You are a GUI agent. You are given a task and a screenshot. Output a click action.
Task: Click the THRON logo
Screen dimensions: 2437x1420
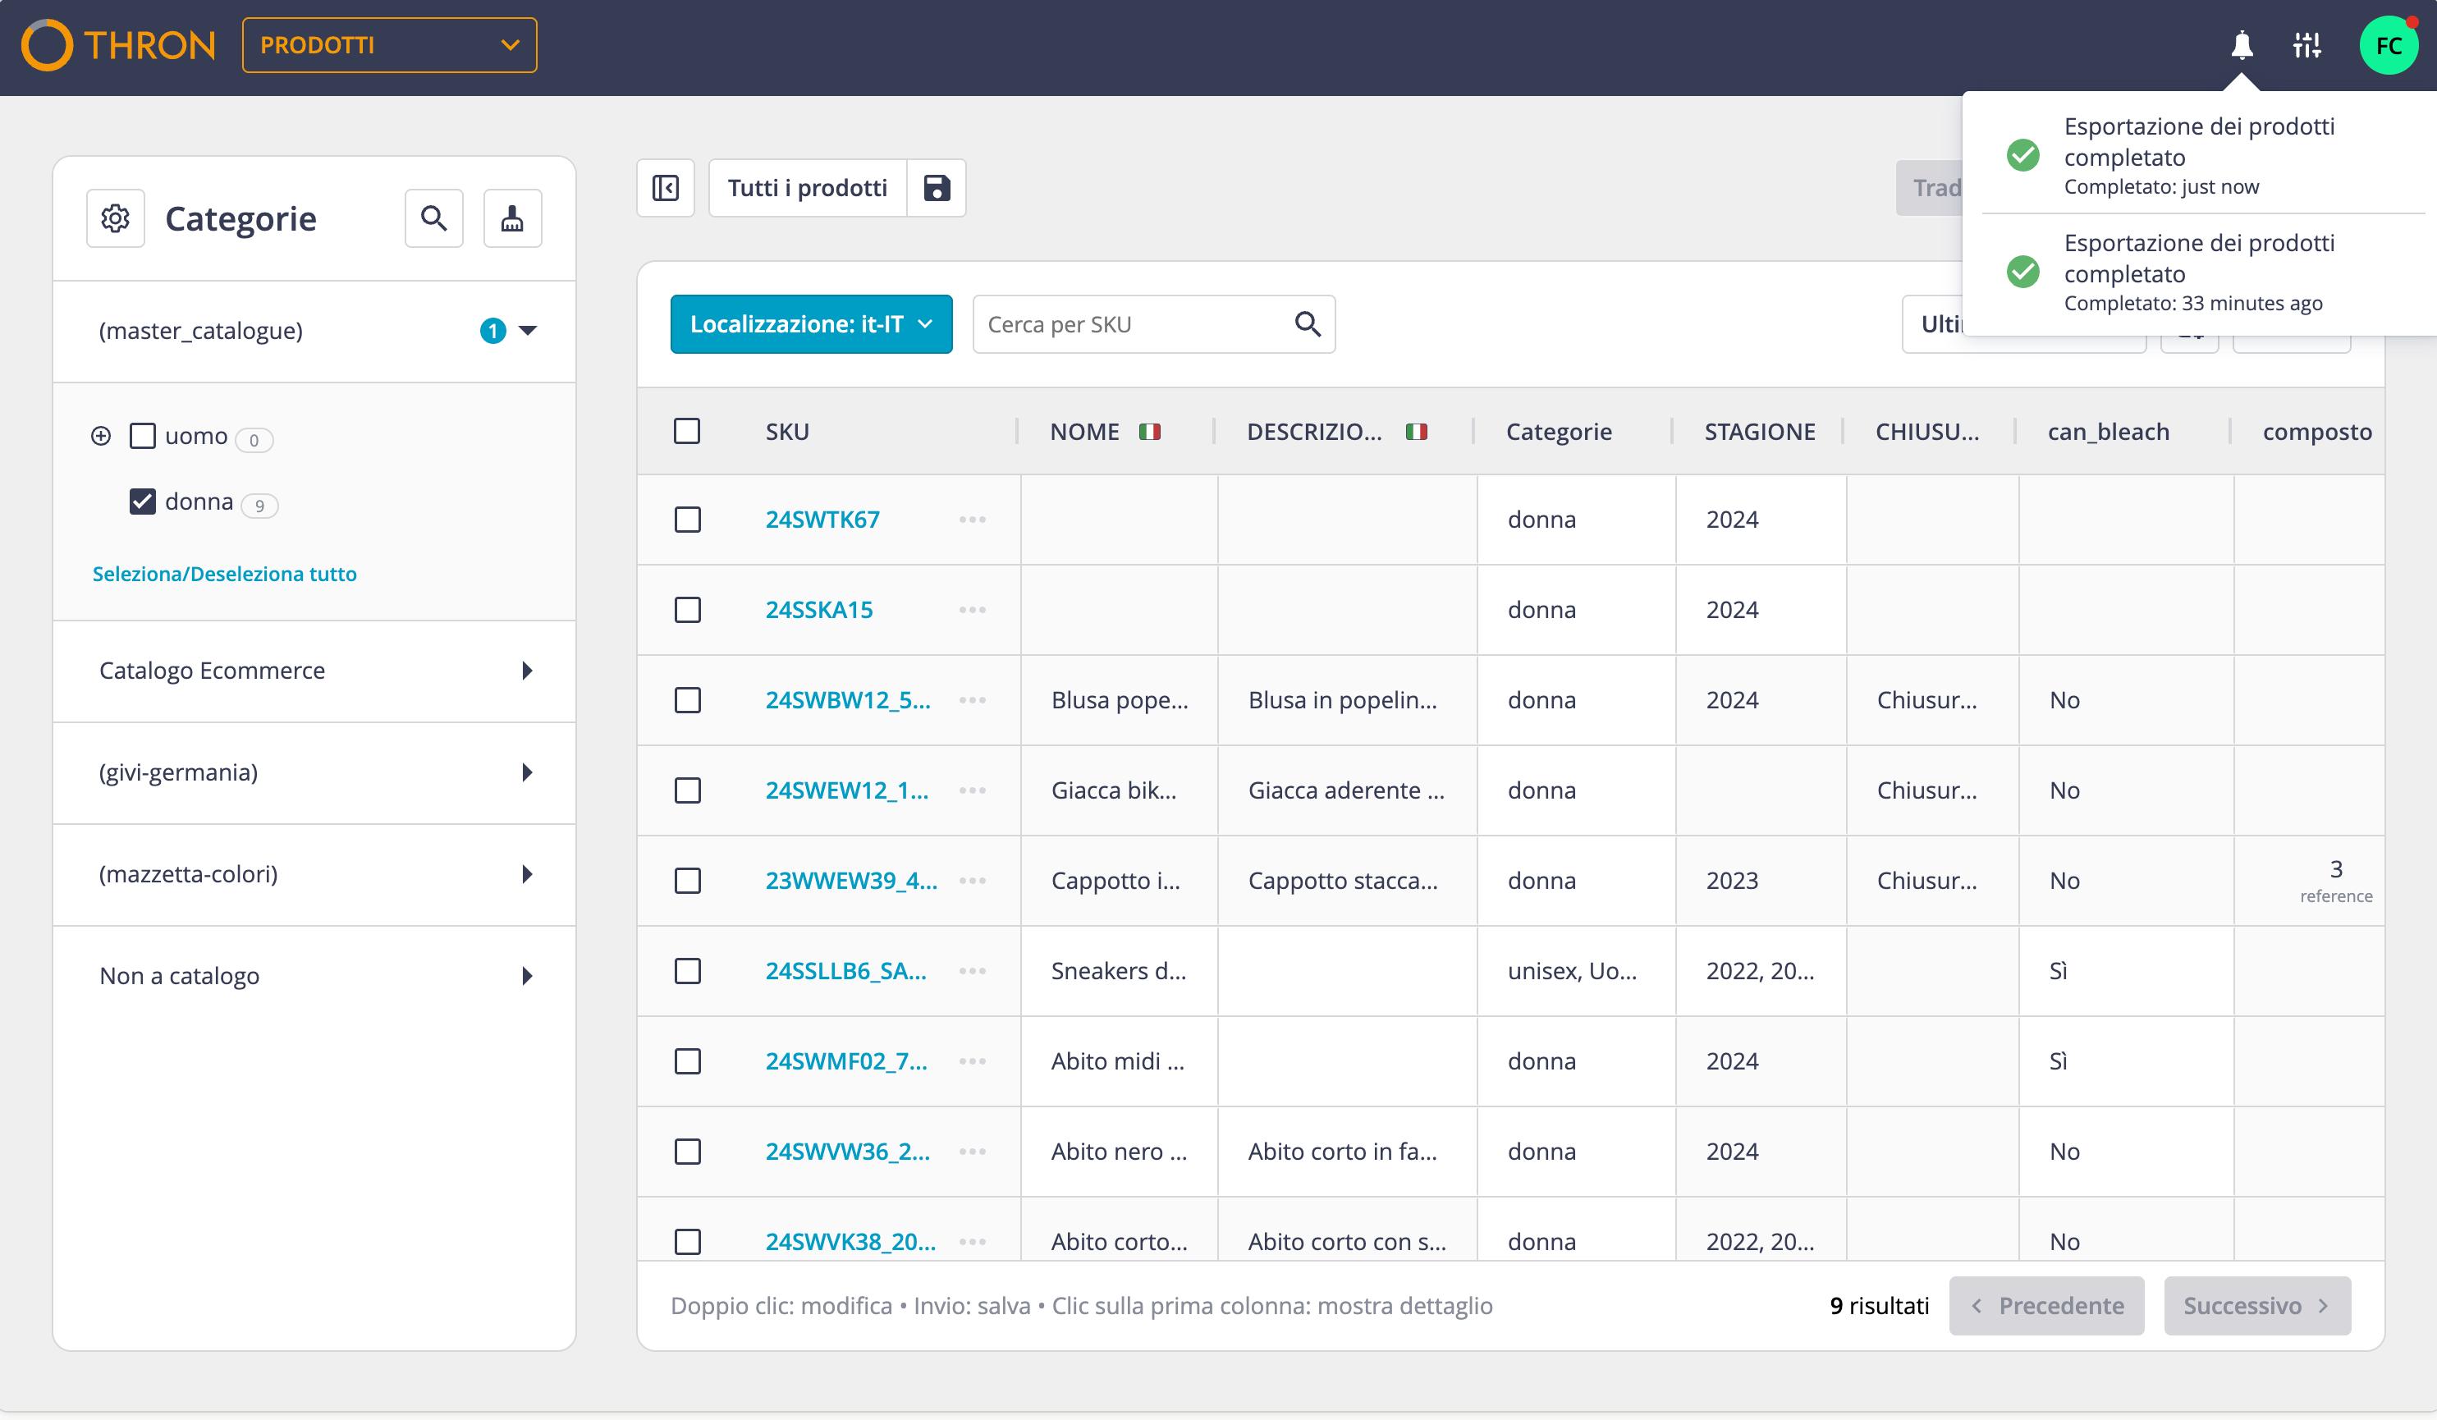click(x=118, y=45)
